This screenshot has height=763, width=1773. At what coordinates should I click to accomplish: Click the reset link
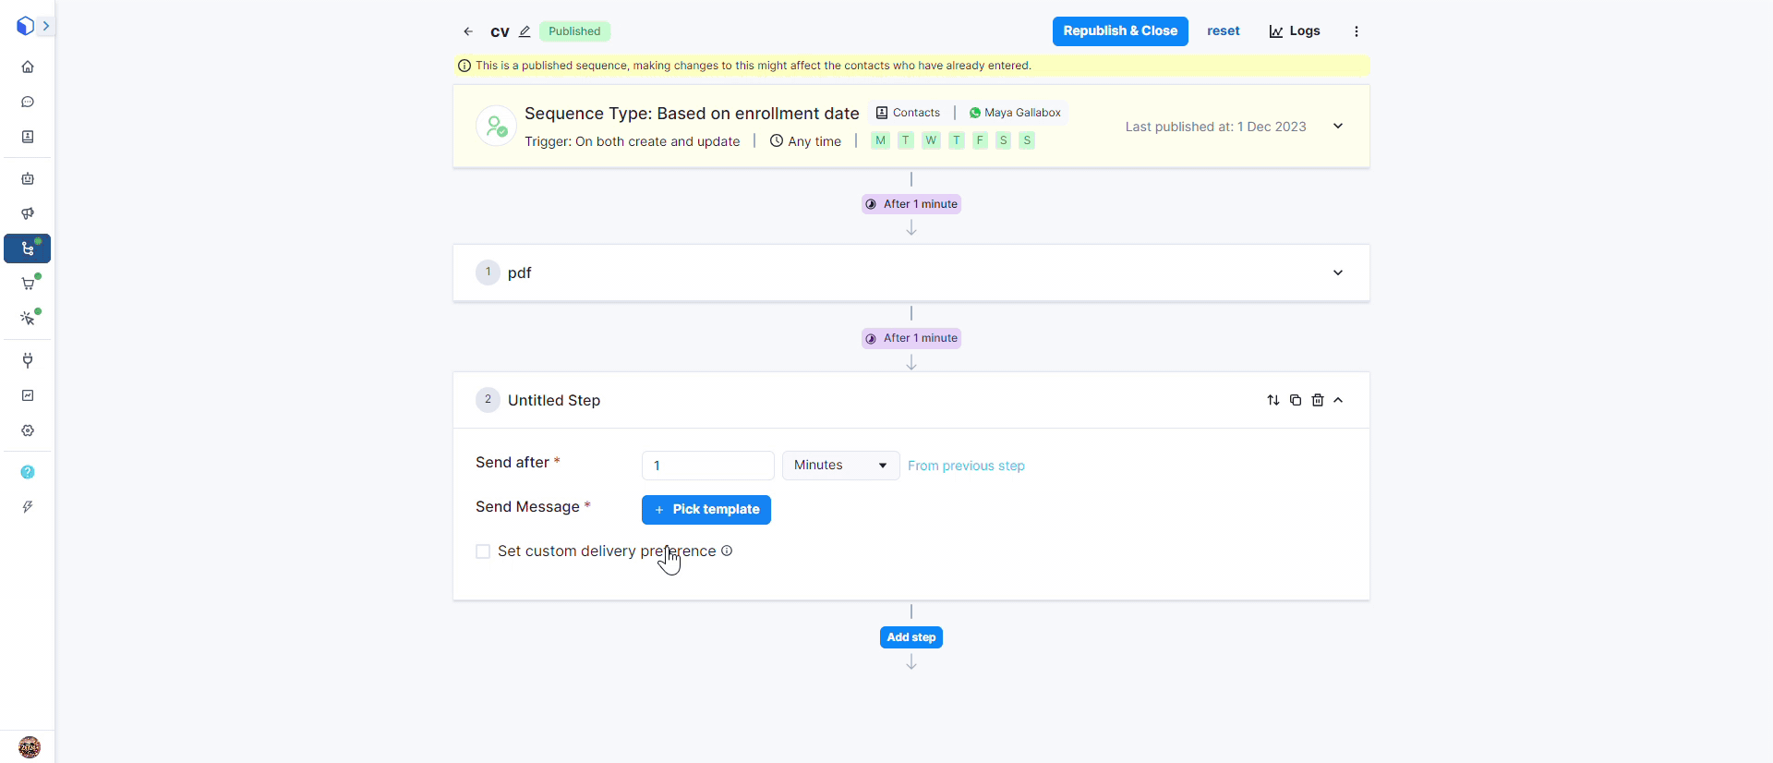(1223, 31)
